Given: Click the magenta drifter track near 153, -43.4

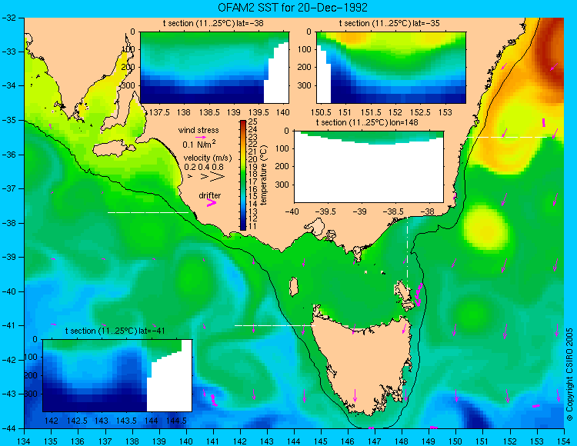Looking at the screenshot, I should (x=535, y=406).
